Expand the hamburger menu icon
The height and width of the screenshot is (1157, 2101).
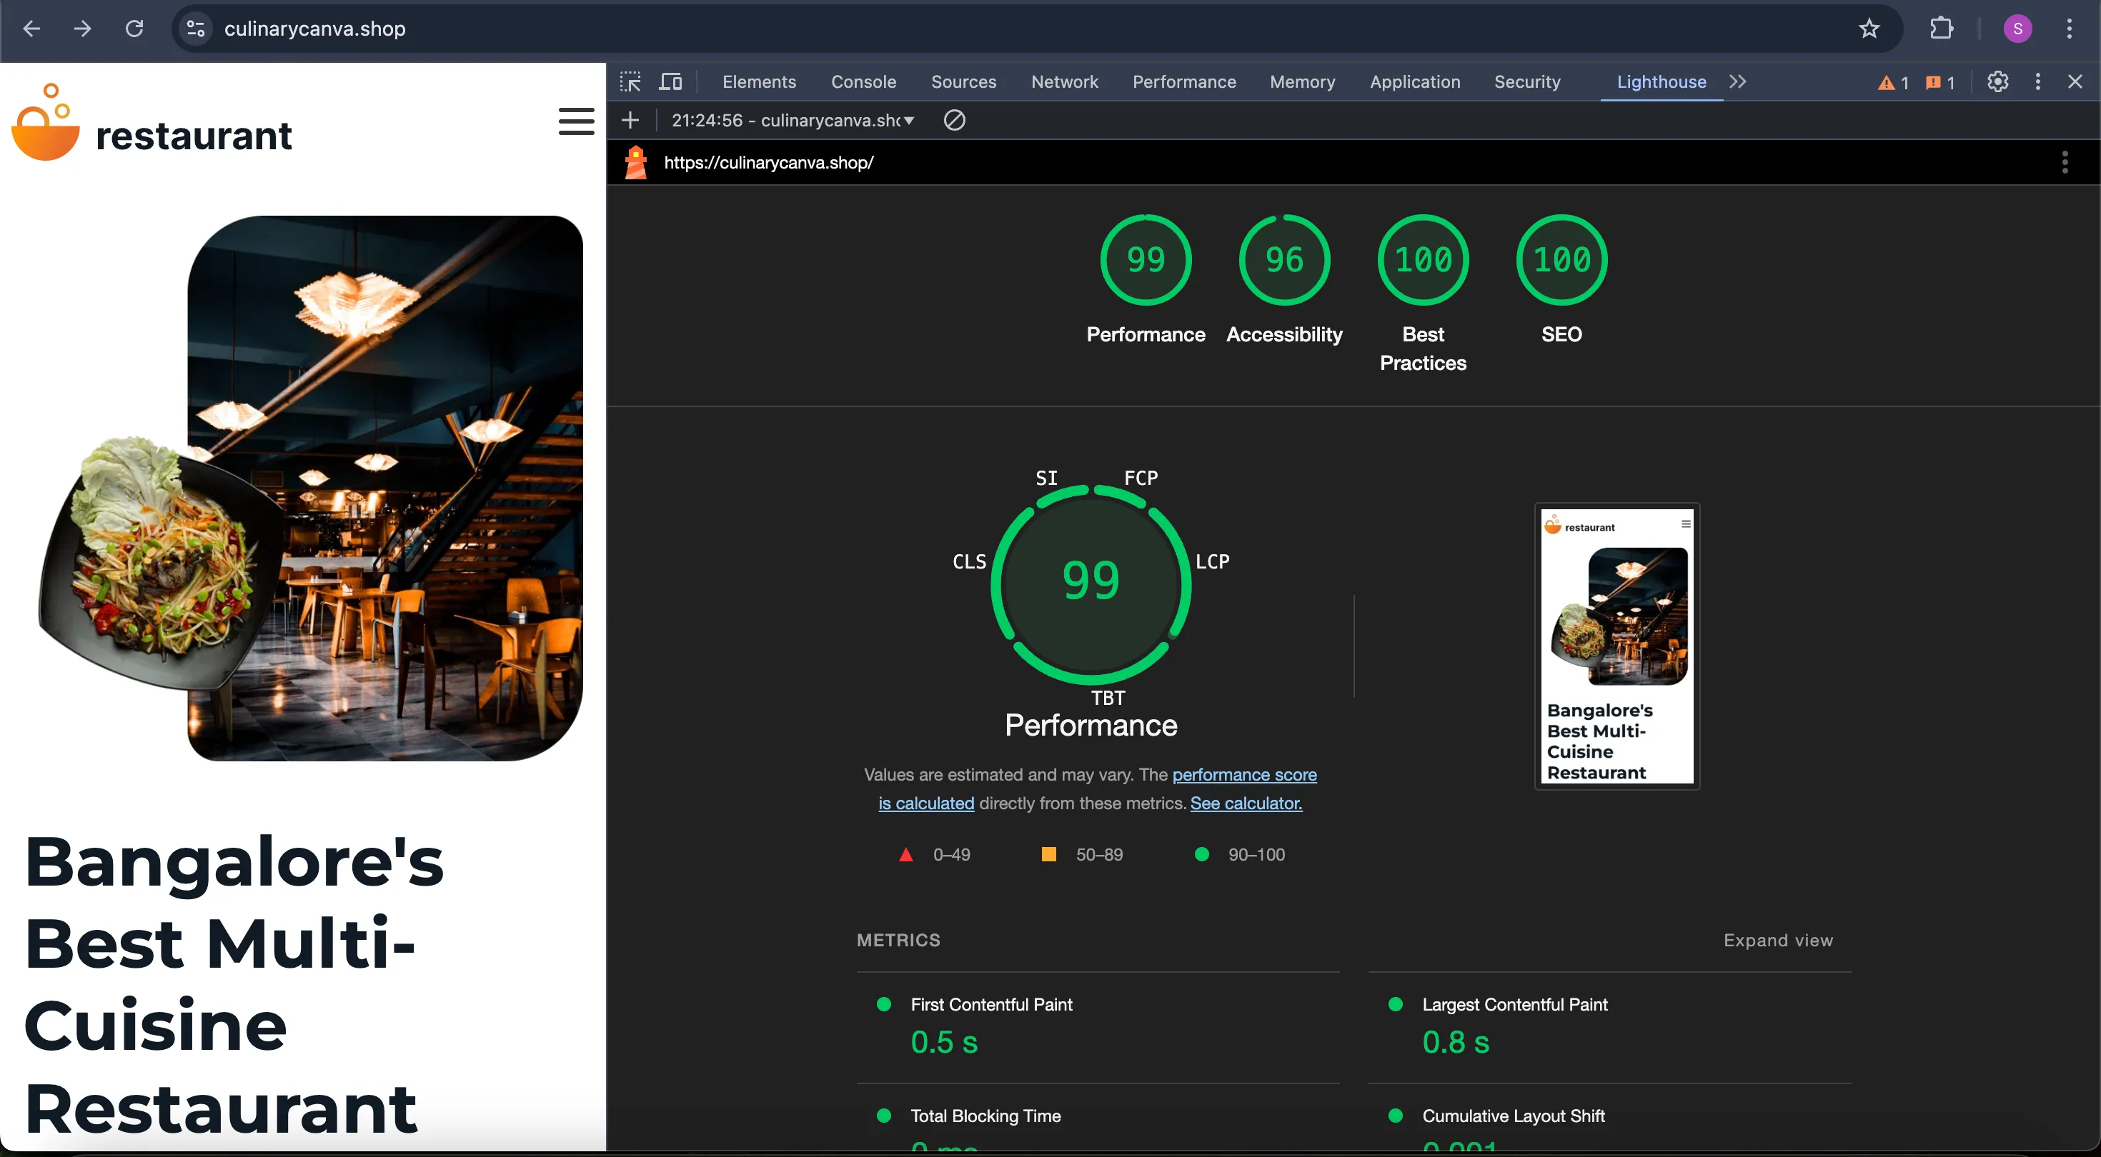click(576, 121)
